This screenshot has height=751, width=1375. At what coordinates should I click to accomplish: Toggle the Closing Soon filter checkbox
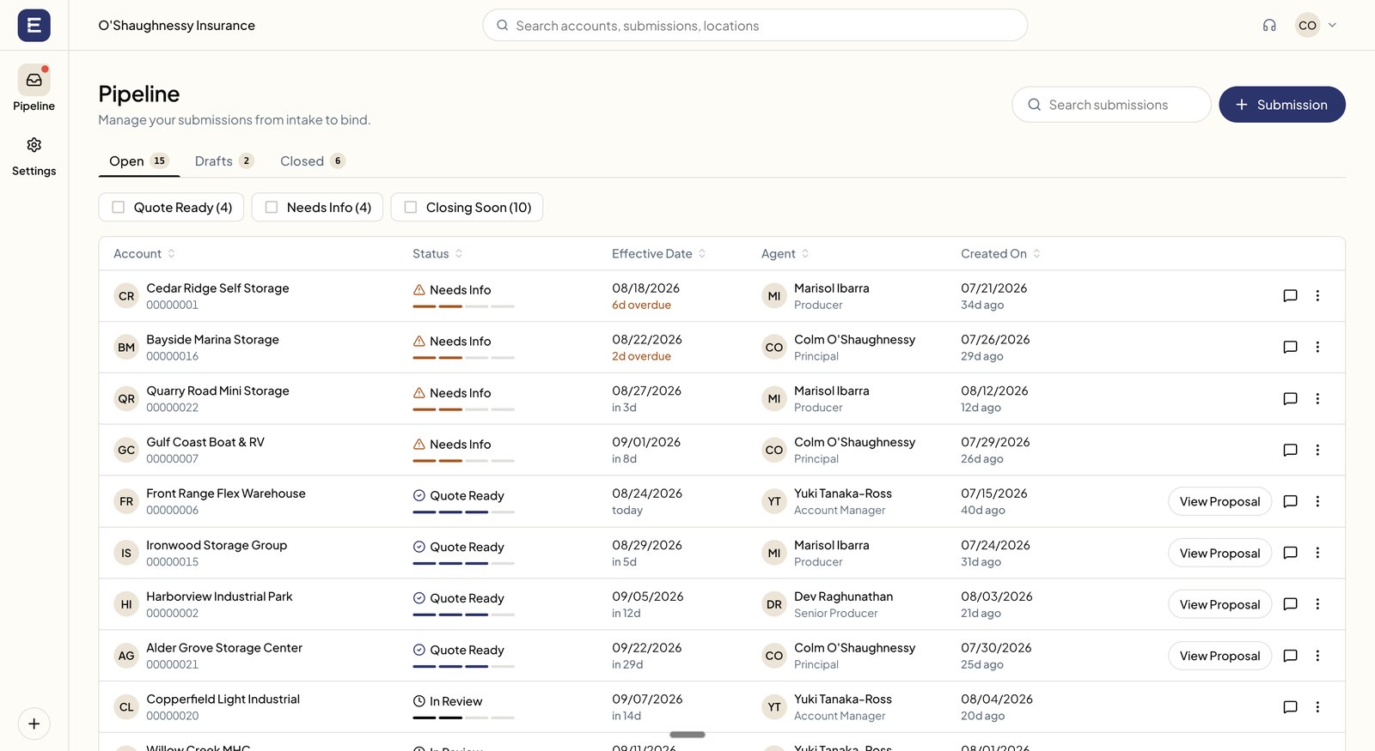(x=411, y=208)
